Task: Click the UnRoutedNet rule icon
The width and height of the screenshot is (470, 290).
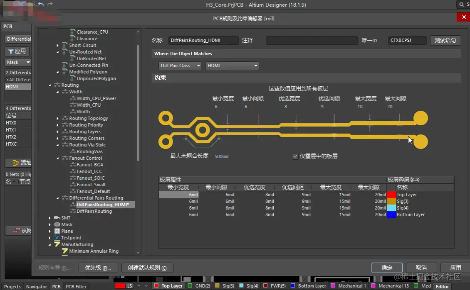Action: pos(72,58)
